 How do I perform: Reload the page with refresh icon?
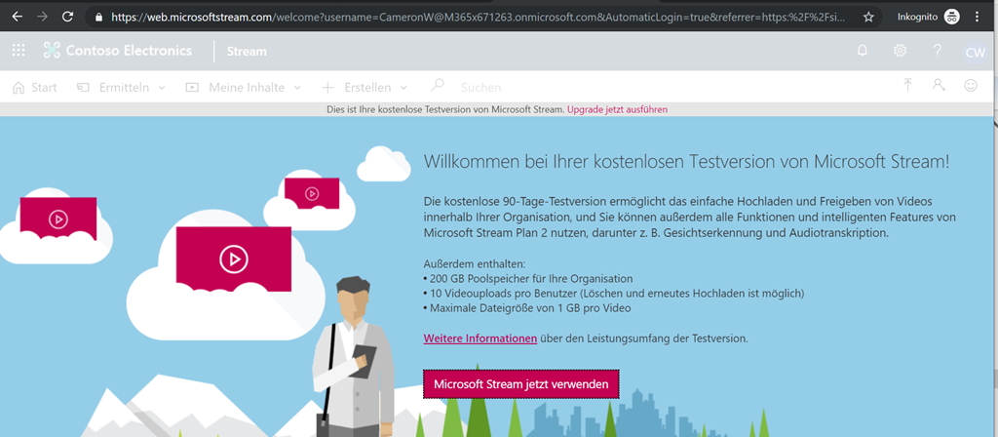(x=67, y=18)
